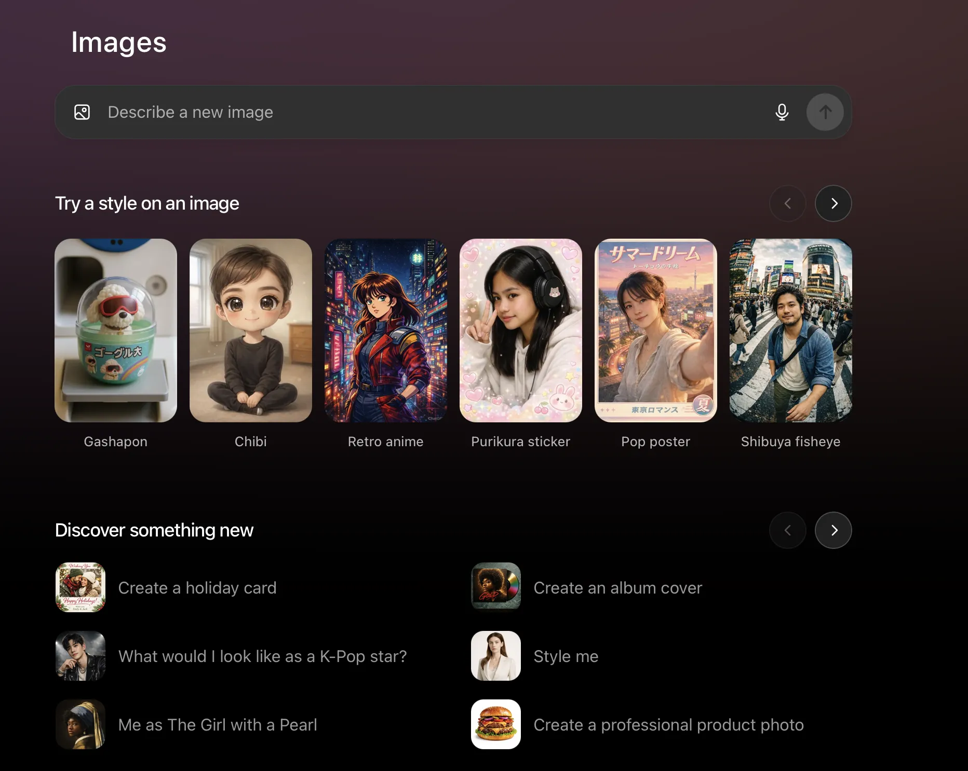Click the burger icon beside product photo suggestion
This screenshot has width=968, height=771.
pos(495,724)
